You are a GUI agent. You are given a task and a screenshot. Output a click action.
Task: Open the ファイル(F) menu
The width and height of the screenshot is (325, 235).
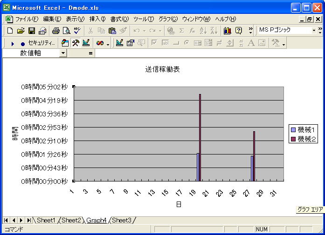[27, 19]
